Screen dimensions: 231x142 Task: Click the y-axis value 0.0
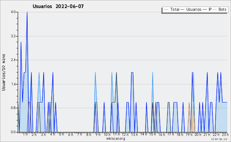[x=13, y=132]
